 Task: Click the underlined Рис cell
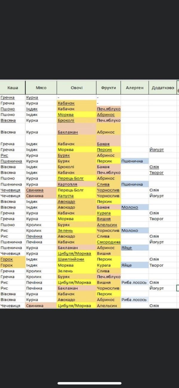point(13,155)
